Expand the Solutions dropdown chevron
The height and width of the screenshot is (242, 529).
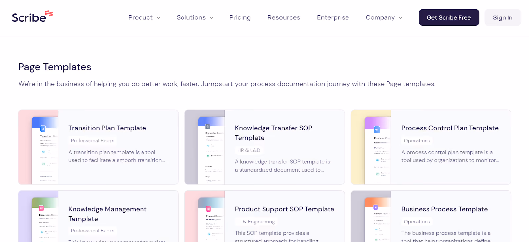pos(212,18)
